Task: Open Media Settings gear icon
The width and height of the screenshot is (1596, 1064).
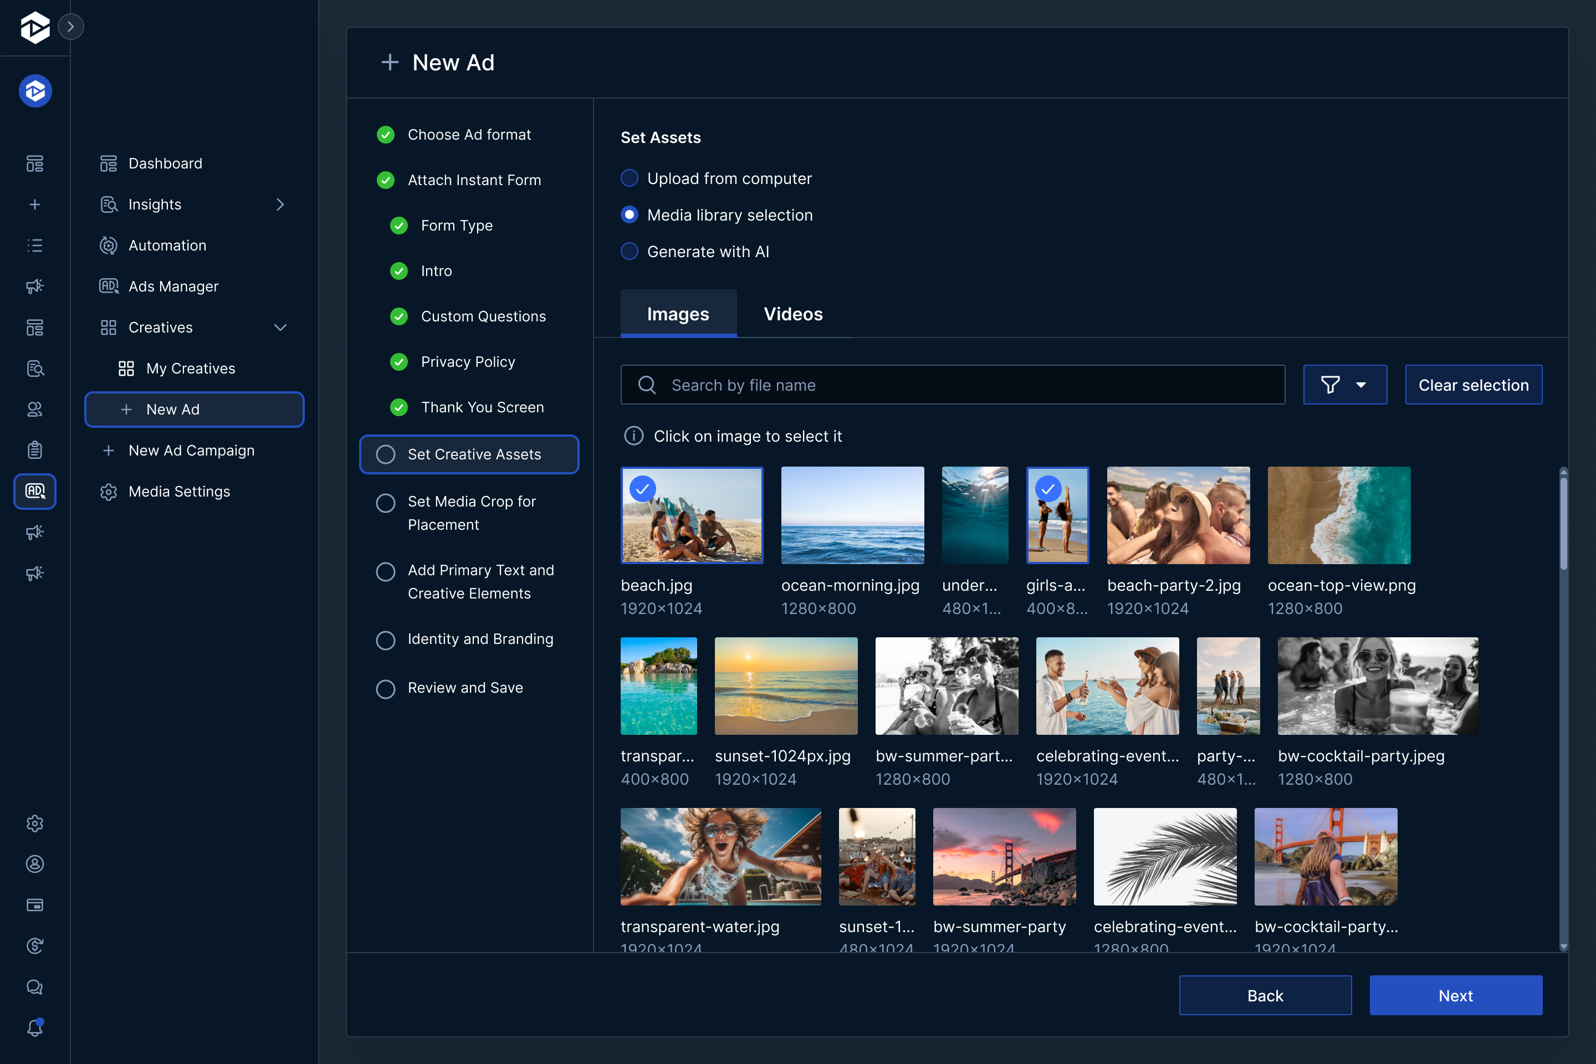Action: point(109,492)
